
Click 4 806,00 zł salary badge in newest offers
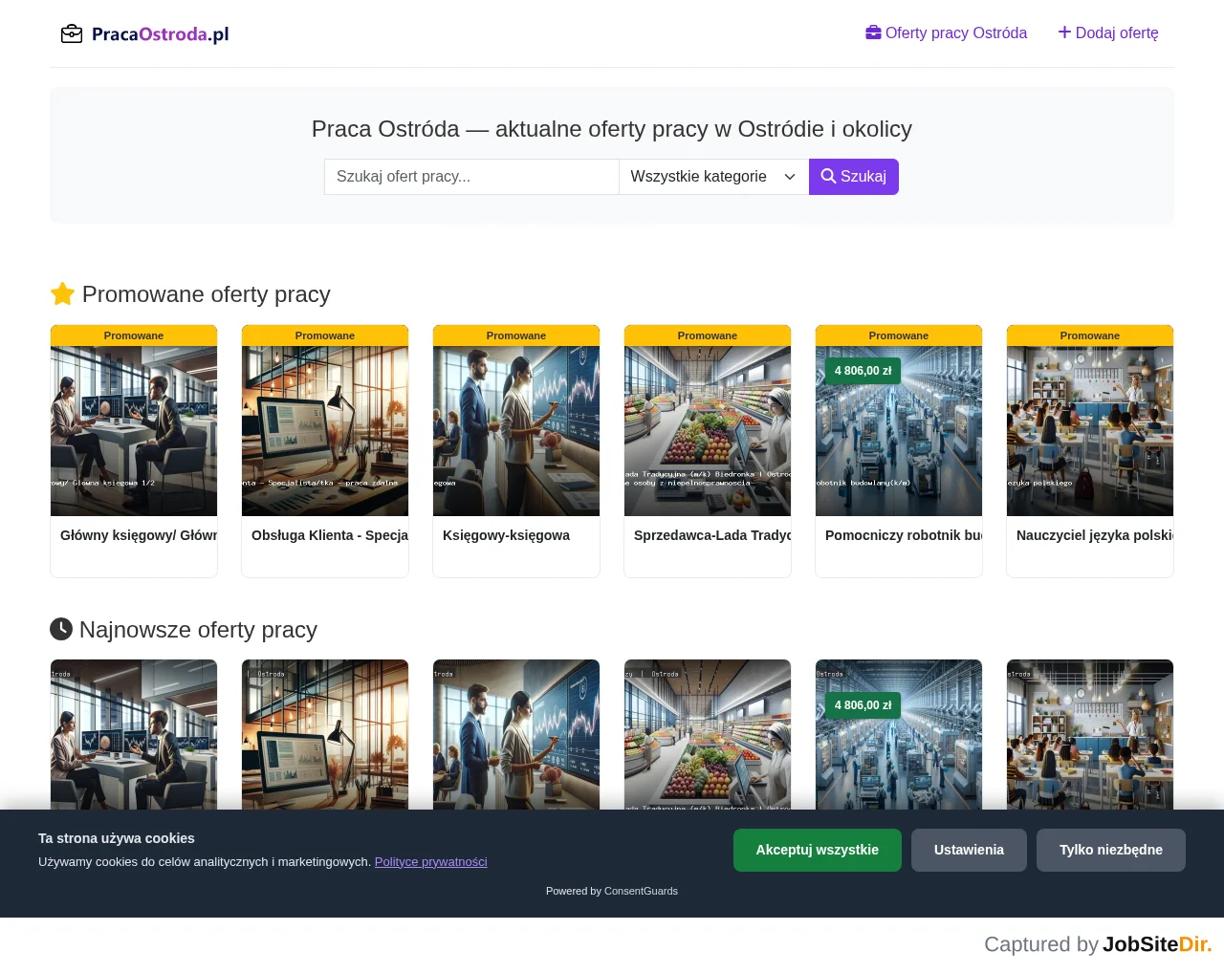863,705
